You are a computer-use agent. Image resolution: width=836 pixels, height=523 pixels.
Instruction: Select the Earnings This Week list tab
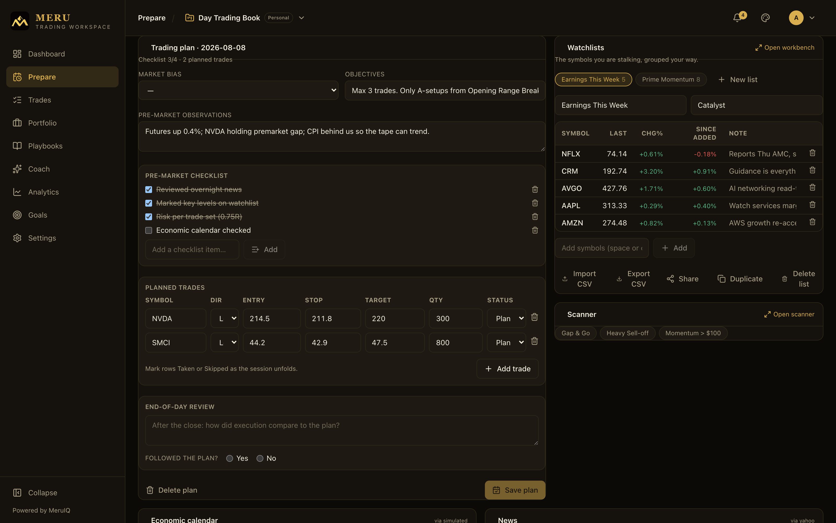tap(593, 79)
